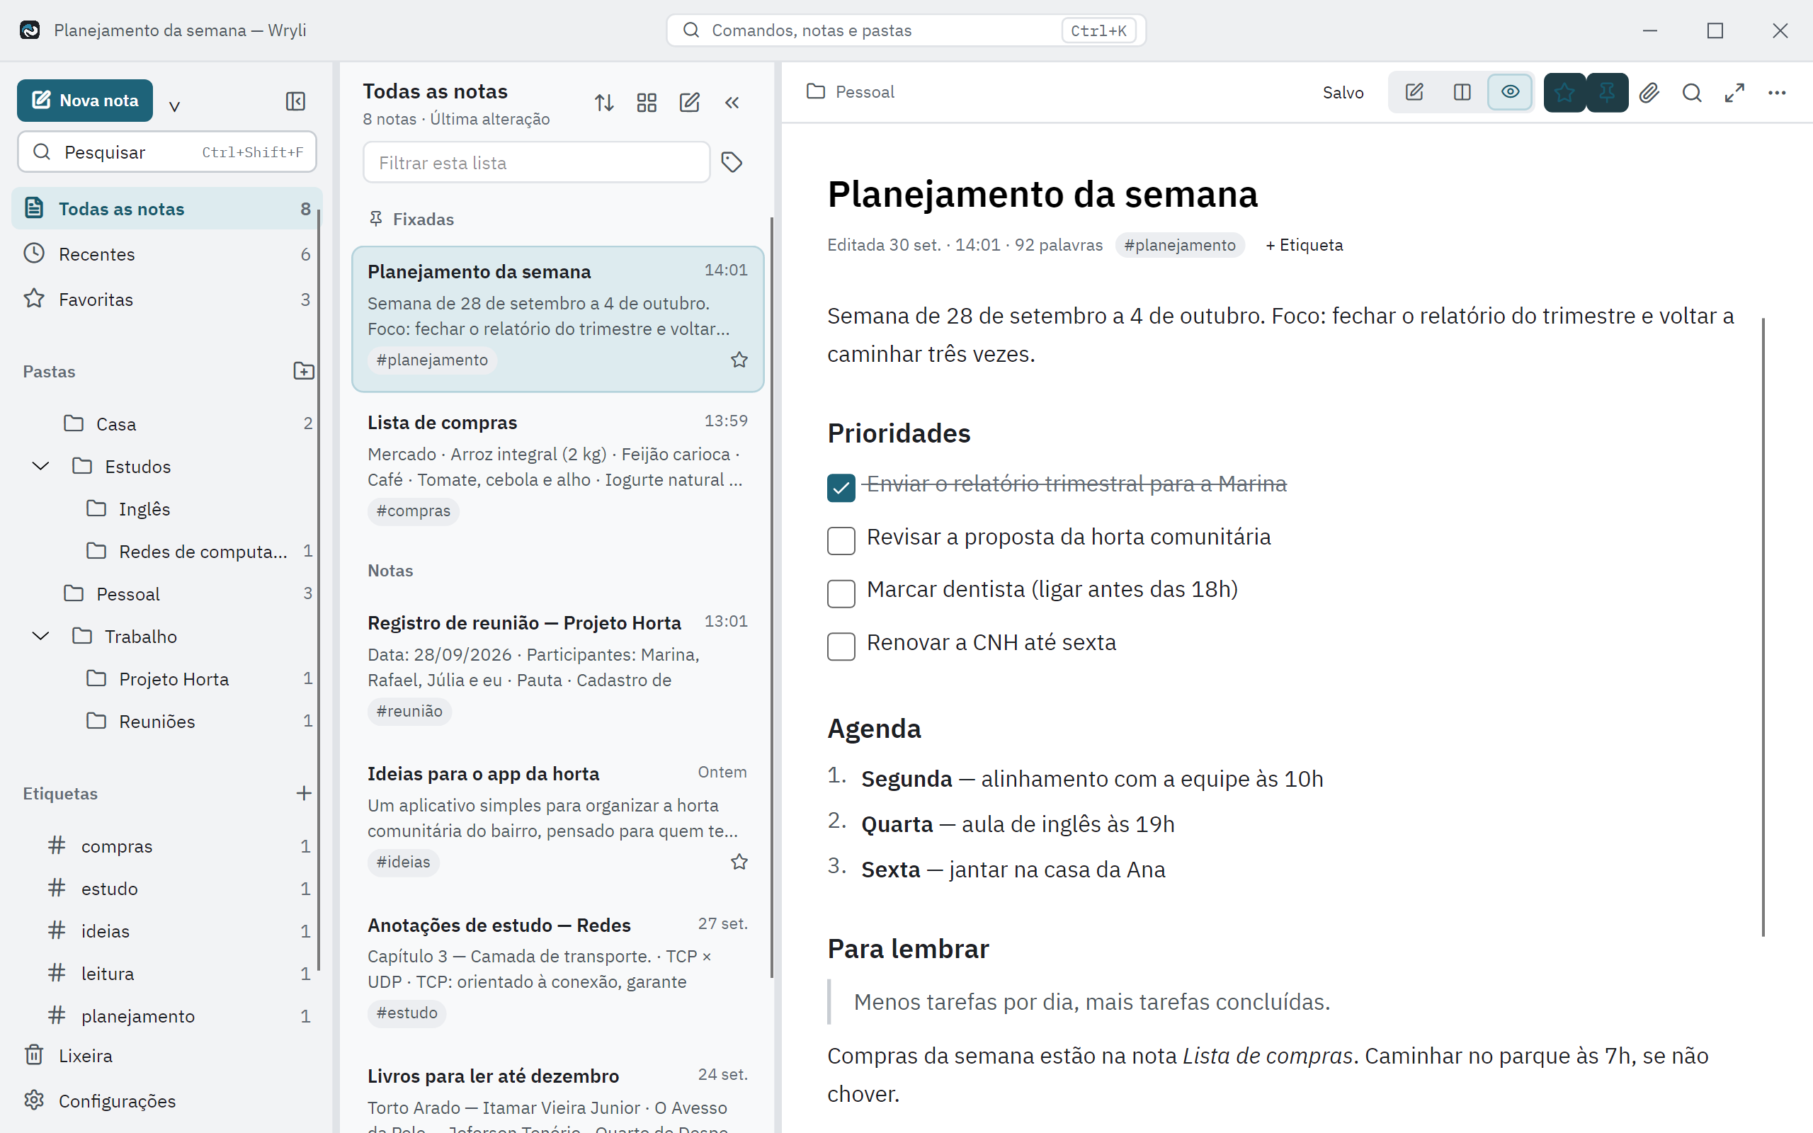Open the Comandos, notas e pastas bar
The image size is (1813, 1133).
click(906, 30)
